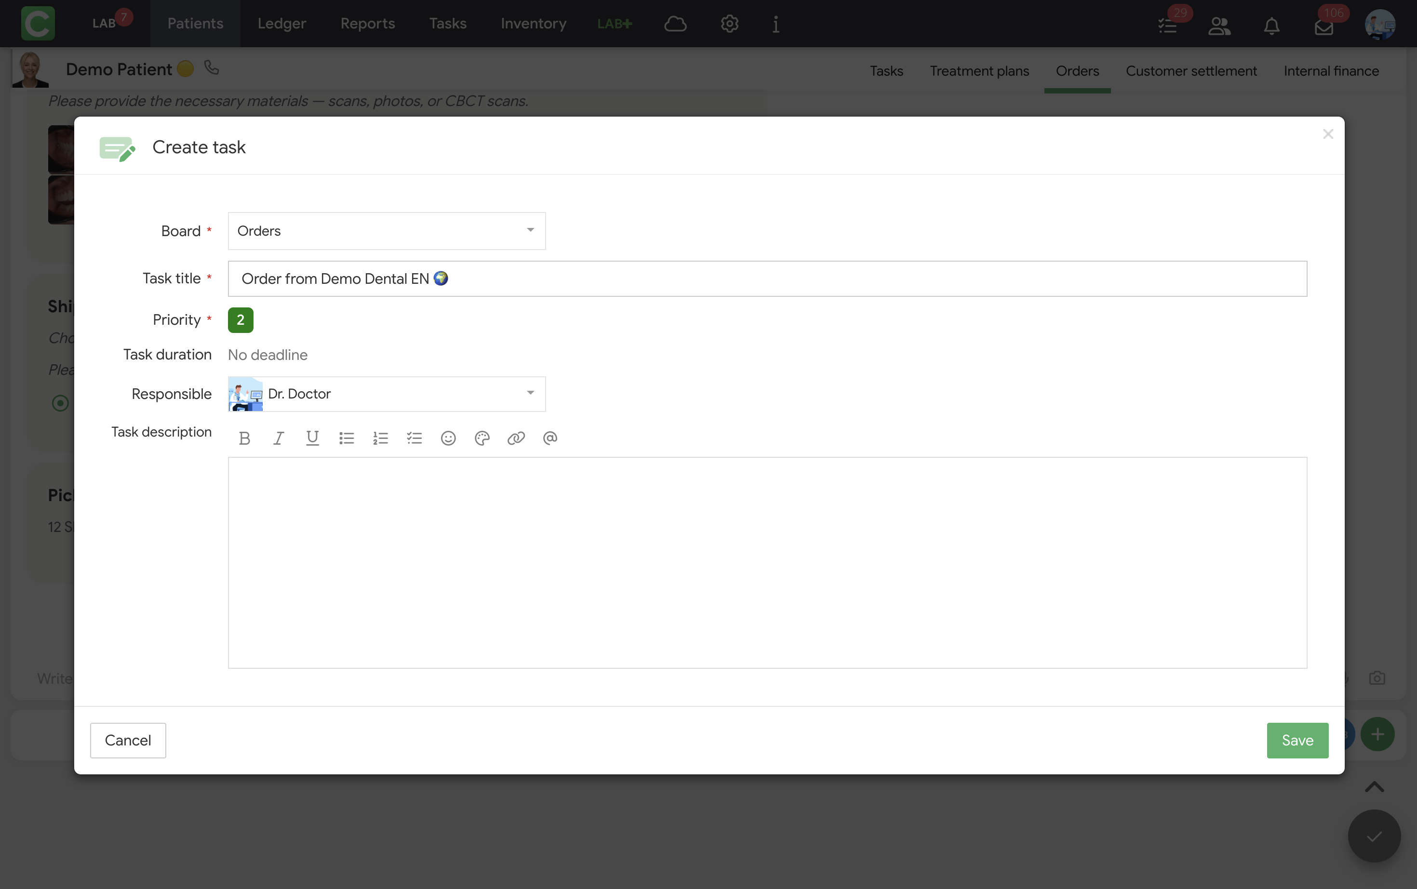Viewport: 1417px width, 889px height.
Task: Save the new task
Action: point(1297,740)
